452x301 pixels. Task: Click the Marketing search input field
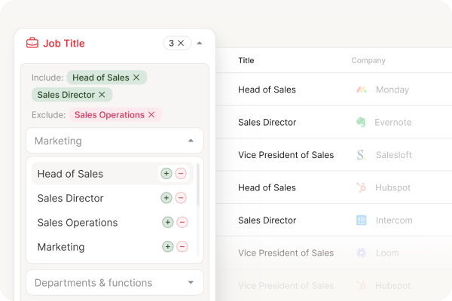coord(115,141)
